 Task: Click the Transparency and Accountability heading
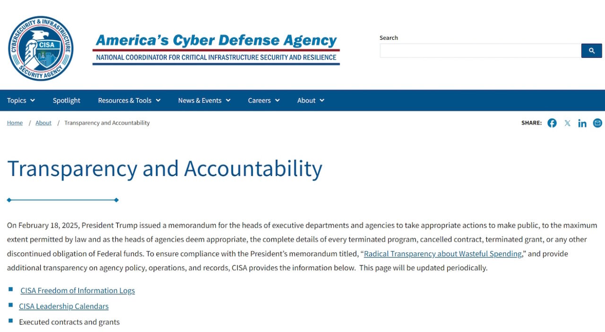coord(164,169)
